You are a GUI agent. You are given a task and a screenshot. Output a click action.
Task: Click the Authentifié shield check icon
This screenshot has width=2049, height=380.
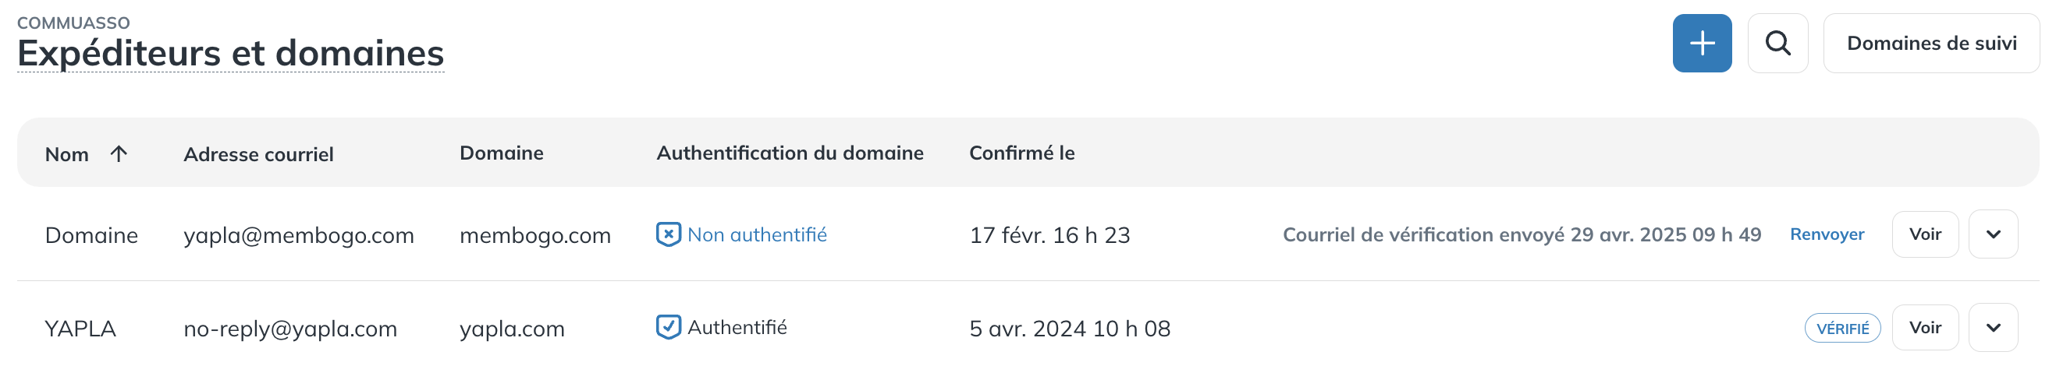(667, 328)
